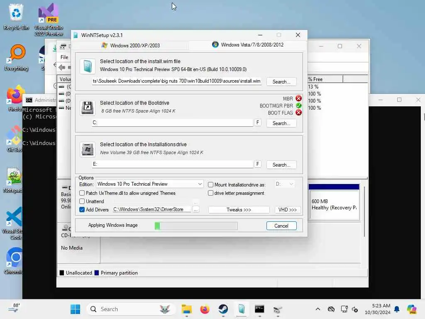
Task: Click the install.wim source image icon
Action: click(88, 66)
